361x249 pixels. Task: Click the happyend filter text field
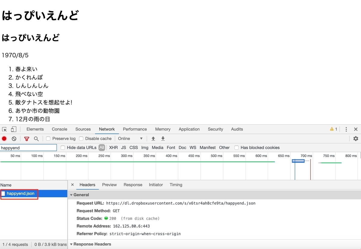click(x=28, y=148)
